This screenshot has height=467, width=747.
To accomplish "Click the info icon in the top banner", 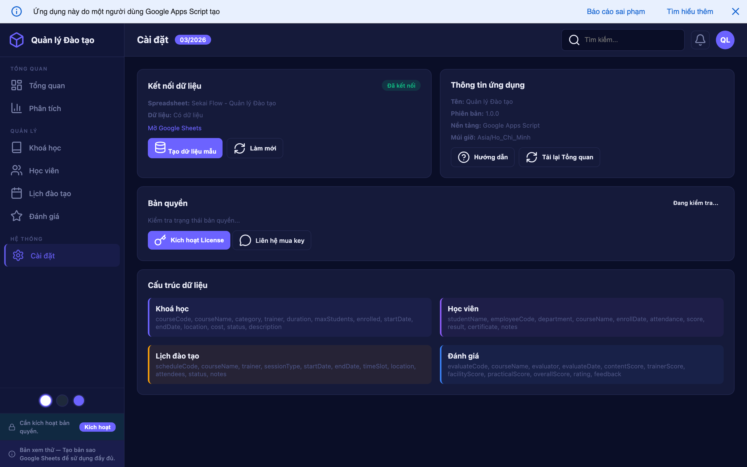I will (x=17, y=11).
